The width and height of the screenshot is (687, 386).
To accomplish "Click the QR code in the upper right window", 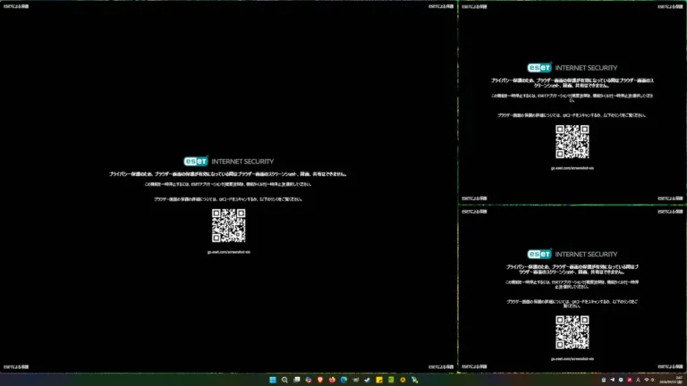I will pyautogui.click(x=572, y=142).
